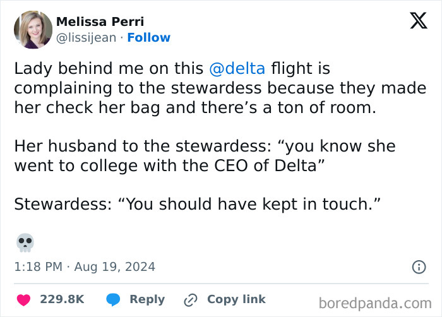Click the chain link icon

coord(190,299)
